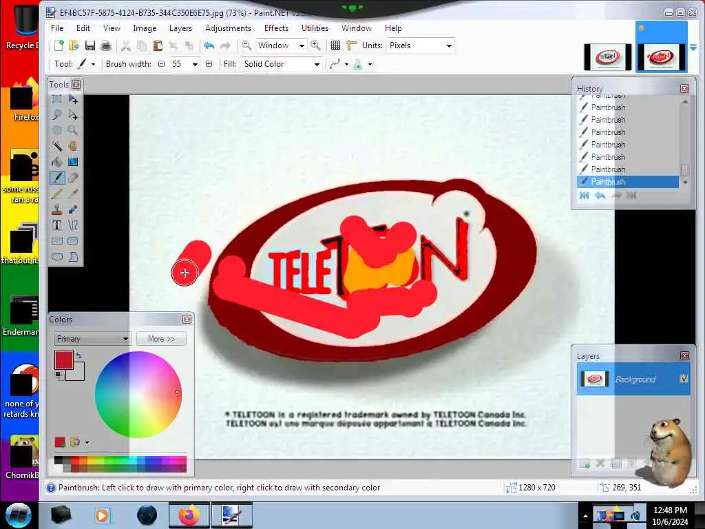Screen dimensions: 705x529
Task: Open the palette options dropdown arrow
Action: pos(87,442)
